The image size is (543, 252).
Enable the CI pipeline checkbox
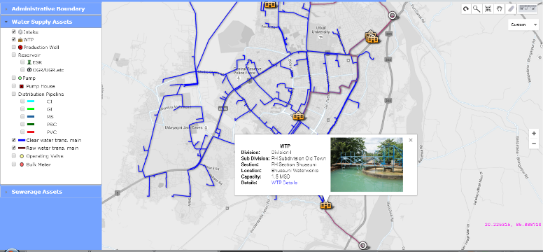[22, 101]
